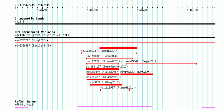222x110 pixels.
Task: Click the nsv1154041 red span line
Action: point(110,58)
